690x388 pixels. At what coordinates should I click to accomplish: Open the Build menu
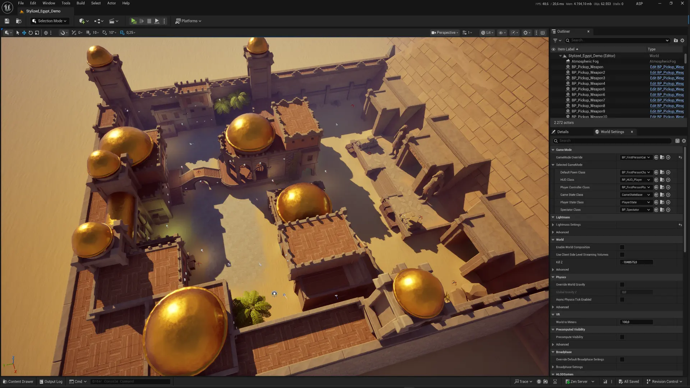click(80, 3)
